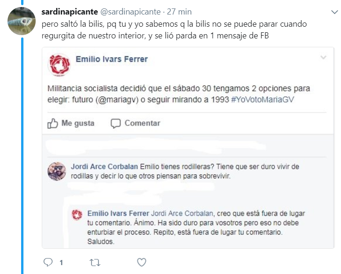This screenshot has width=341, height=274.
Task: Click the sardinapicante display name
Action: tap(69, 12)
